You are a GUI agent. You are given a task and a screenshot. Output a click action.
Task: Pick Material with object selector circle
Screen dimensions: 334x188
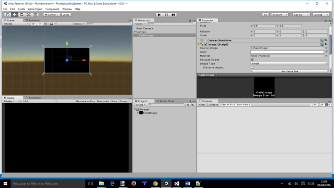pos(326,56)
